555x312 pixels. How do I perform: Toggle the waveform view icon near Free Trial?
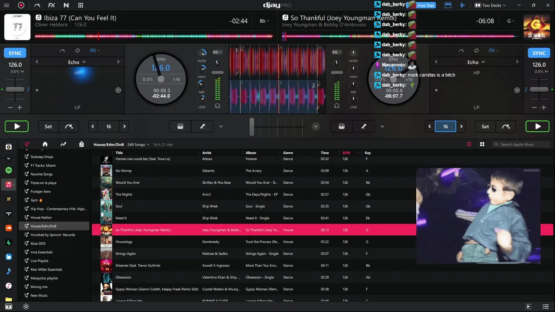point(462,5)
